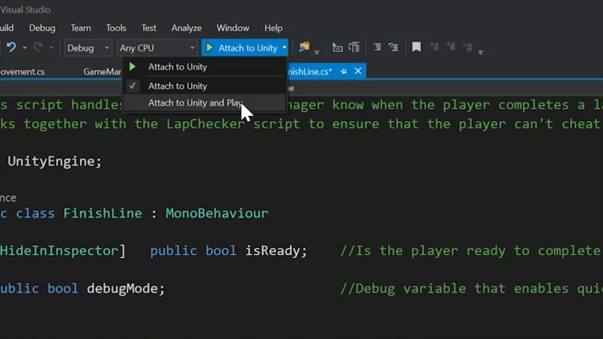Click the HideInInspector attribute text
This screenshot has height=339, width=603.
click(x=59, y=251)
